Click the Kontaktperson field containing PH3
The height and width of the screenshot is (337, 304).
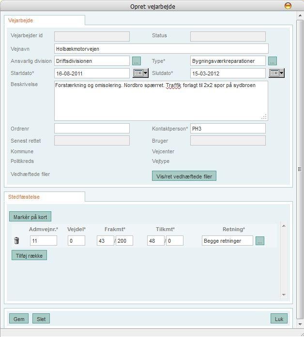[228, 129]
